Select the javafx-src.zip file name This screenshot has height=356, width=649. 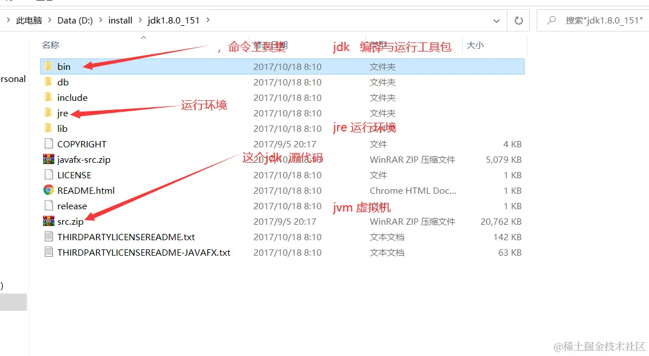pyautogui.click(x=84, y=160)
